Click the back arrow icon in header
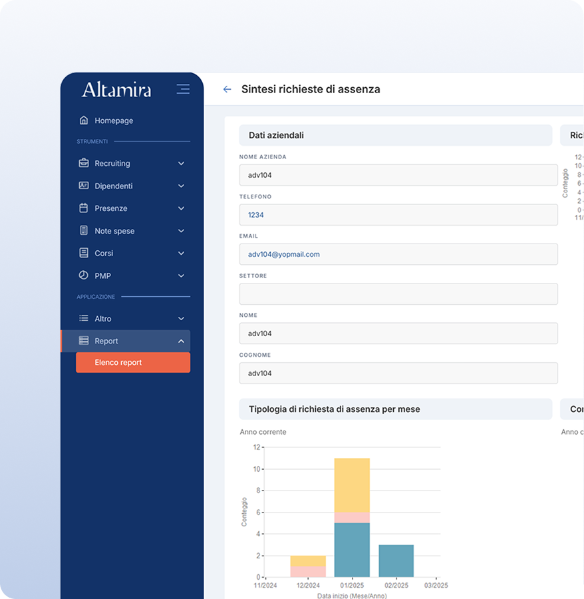The image size is (584, 599). [227, 89]
